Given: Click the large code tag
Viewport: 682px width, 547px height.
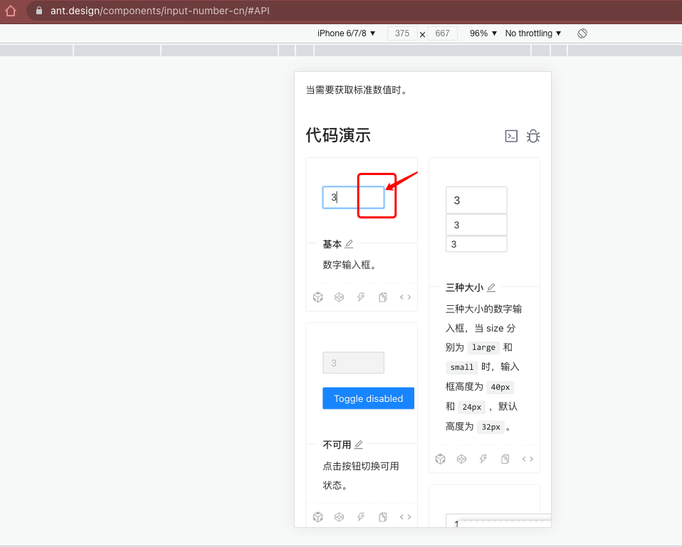Looking at the screenshot, I should pyautogui.click(x=483, y=348).
